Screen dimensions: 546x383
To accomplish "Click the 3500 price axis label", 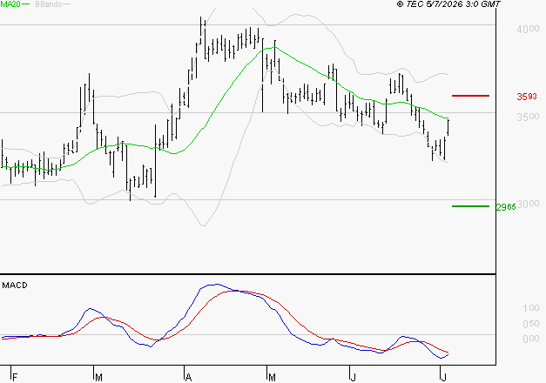I will [x=528, y=117].
